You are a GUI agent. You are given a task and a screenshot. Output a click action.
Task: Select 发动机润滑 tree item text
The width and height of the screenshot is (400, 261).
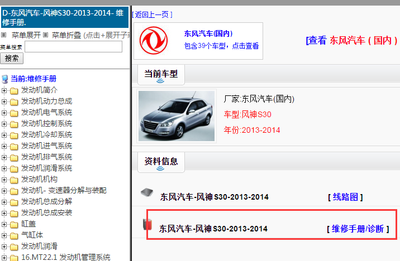click(x=39, y=246)
